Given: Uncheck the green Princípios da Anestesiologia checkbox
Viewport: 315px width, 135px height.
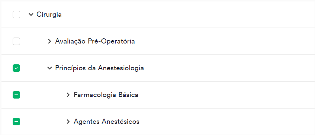Looking at the screenshot, I should tap(16, 68).
